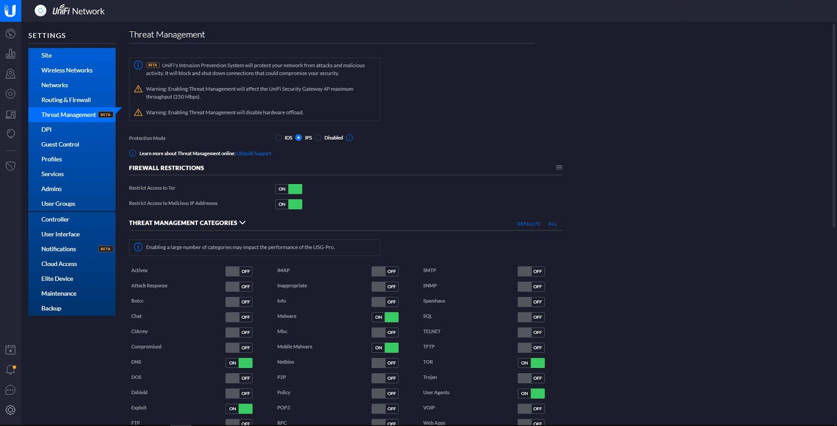Enable the Inappropriate category toggle
The height and width of the screenshot is (426, 837).
tap(385, 286)
